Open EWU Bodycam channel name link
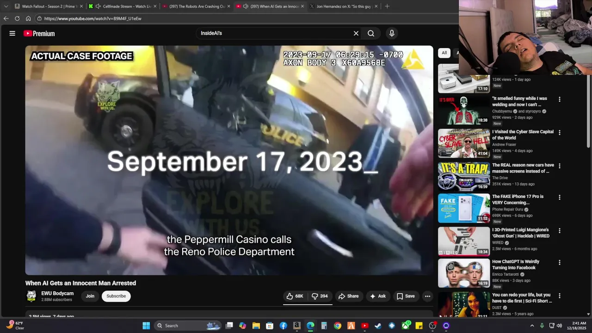The height and width of the screenshot is (333, 592). [57, 293]
